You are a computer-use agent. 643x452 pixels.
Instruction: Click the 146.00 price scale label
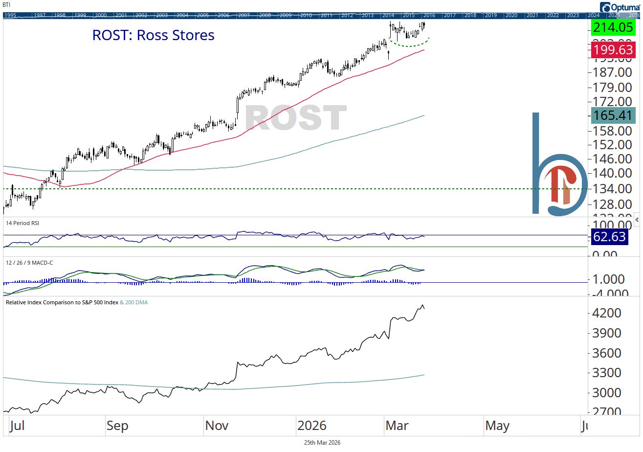pos(613,159)
